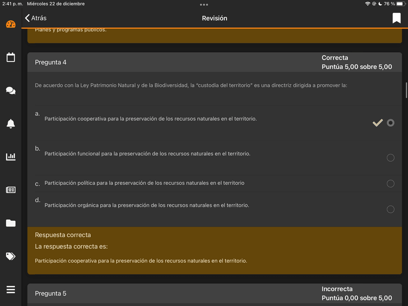Viewport: 408px width, 306px height.
Task: Open the messages chat bubbles icon
Action: [11, 90]
